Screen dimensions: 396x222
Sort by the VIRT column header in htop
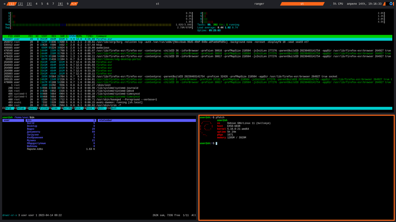click(44, 36)
